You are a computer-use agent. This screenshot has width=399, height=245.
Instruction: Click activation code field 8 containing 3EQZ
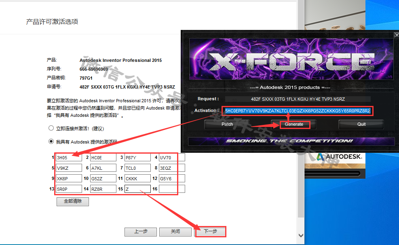point(172,168)
